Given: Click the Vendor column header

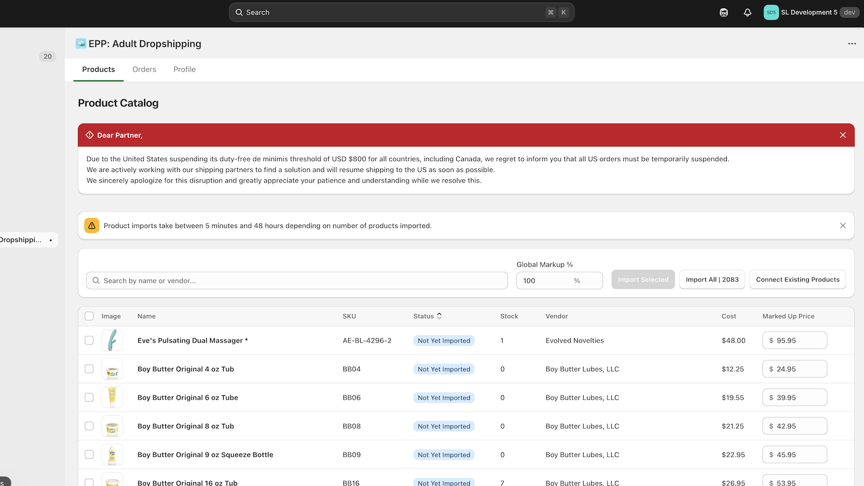Looking at the screenshot, I should tap(557, 316).
